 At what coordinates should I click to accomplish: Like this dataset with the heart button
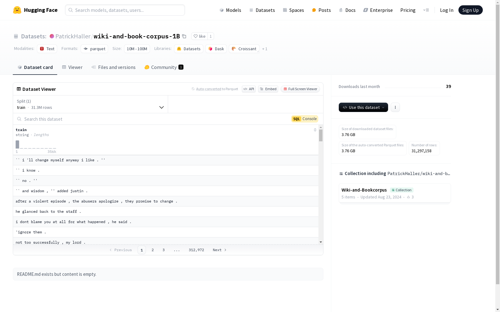(199, 36)
